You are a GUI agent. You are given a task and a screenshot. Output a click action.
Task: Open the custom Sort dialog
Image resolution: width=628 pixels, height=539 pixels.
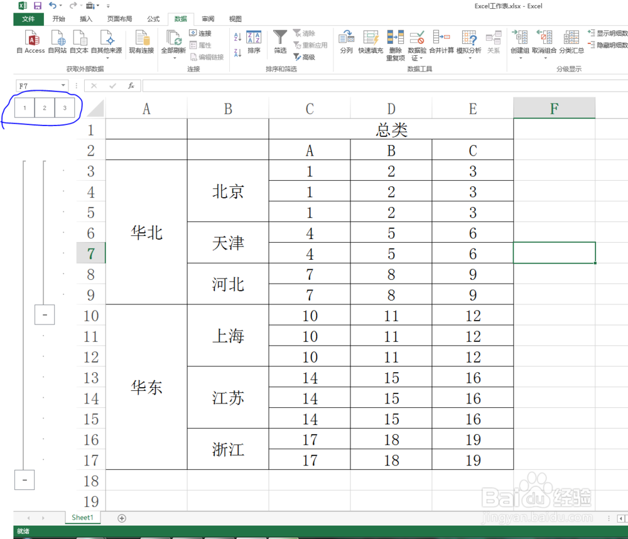[254, 42]
